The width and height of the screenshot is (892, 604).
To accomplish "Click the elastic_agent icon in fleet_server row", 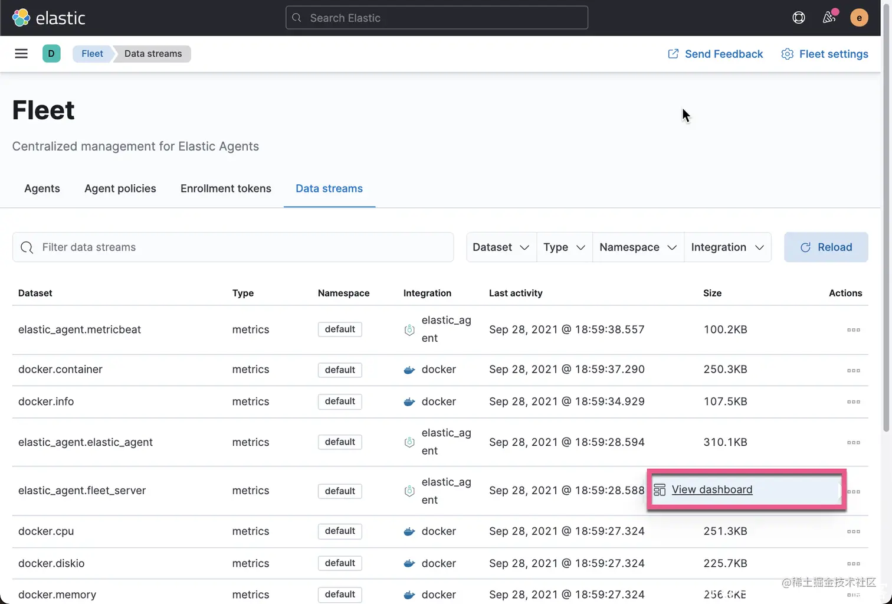I will tap(409, 491).
